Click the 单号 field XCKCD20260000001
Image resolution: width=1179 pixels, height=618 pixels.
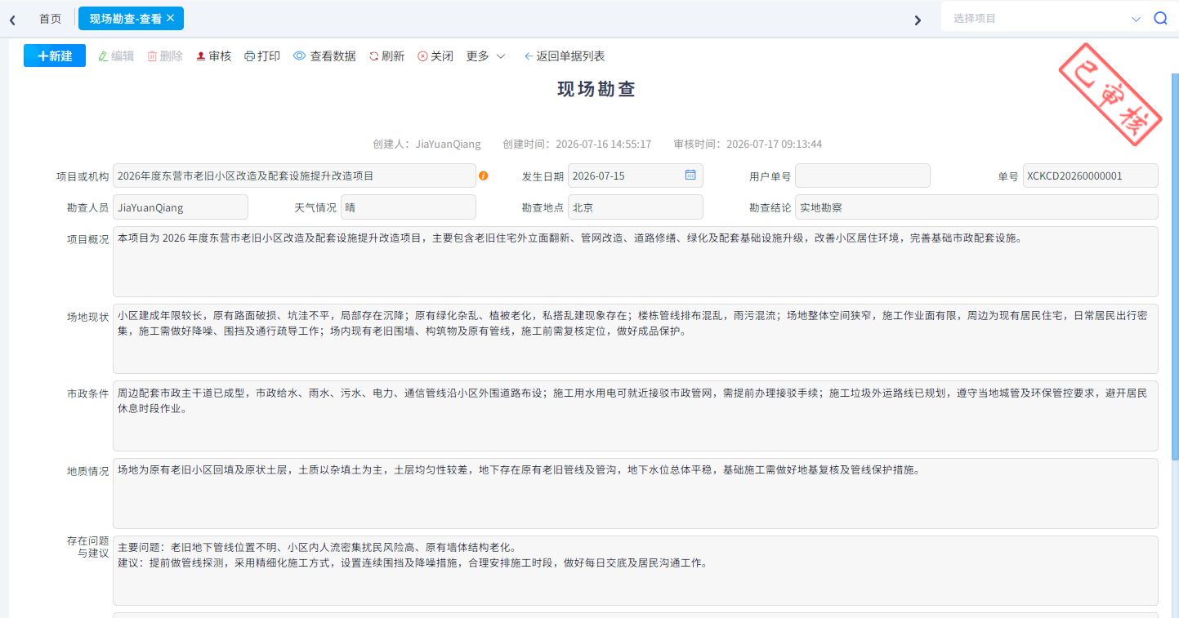[x=1091, y=176]
